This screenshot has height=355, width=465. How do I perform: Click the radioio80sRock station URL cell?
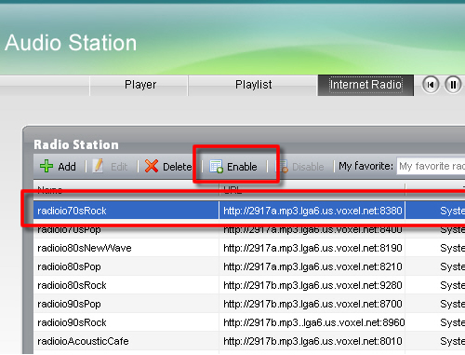(312, 285)
